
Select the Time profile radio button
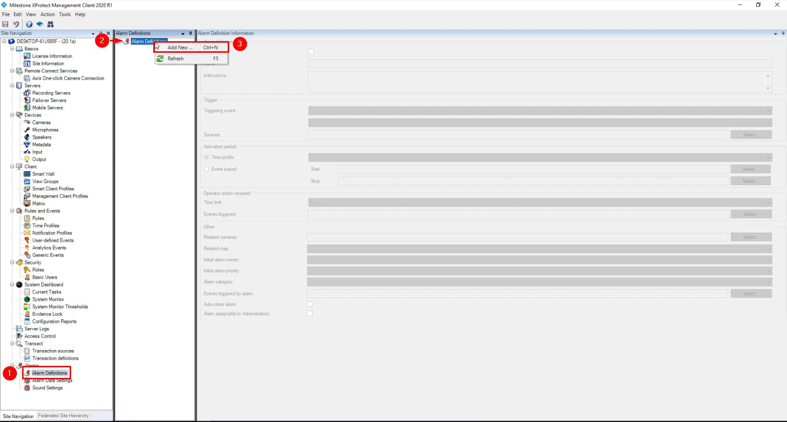(x=207, y=157)
